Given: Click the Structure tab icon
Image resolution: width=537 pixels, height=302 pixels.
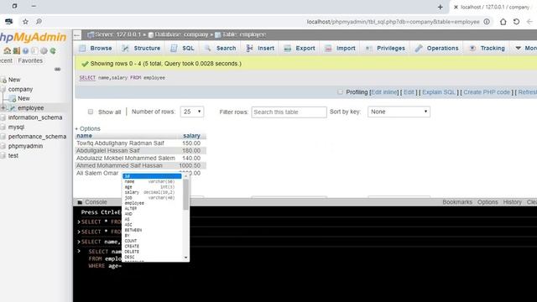Looking at the screenshot, I should click(x=125, y=49).
